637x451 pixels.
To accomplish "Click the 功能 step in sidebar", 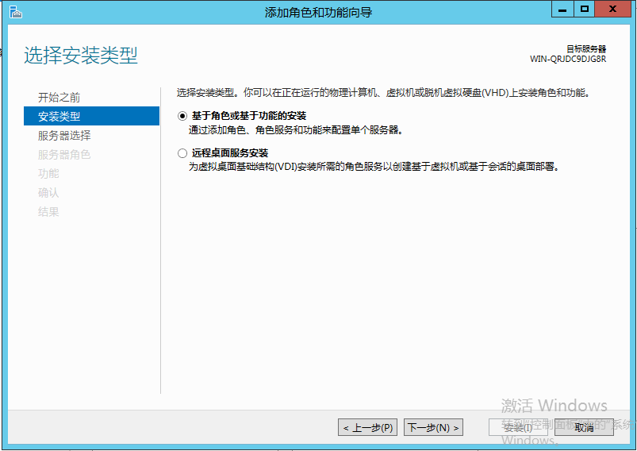I will (48, 174).
